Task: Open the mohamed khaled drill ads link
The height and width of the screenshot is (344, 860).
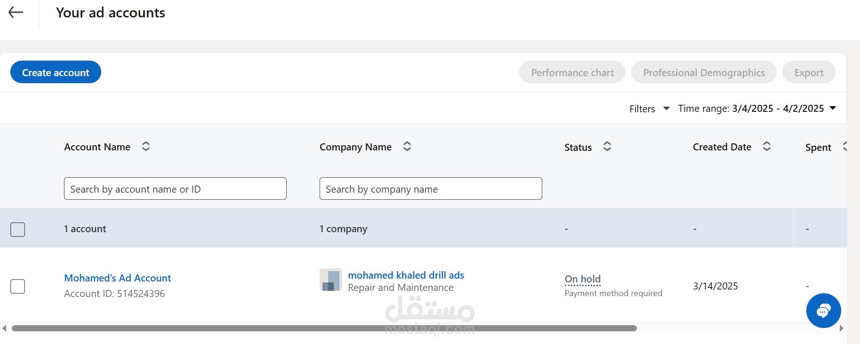Action: 406,275
